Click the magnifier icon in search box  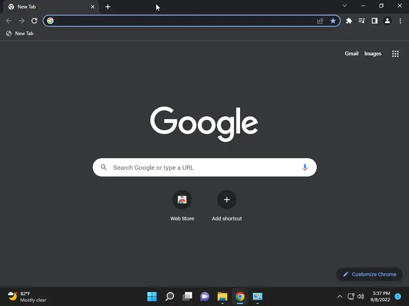pyautogui.click(x=103, y=167)
